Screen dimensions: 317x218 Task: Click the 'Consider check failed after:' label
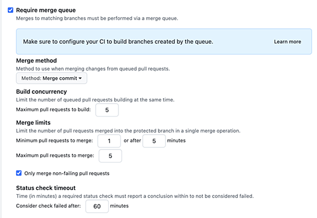coord(48,206)
